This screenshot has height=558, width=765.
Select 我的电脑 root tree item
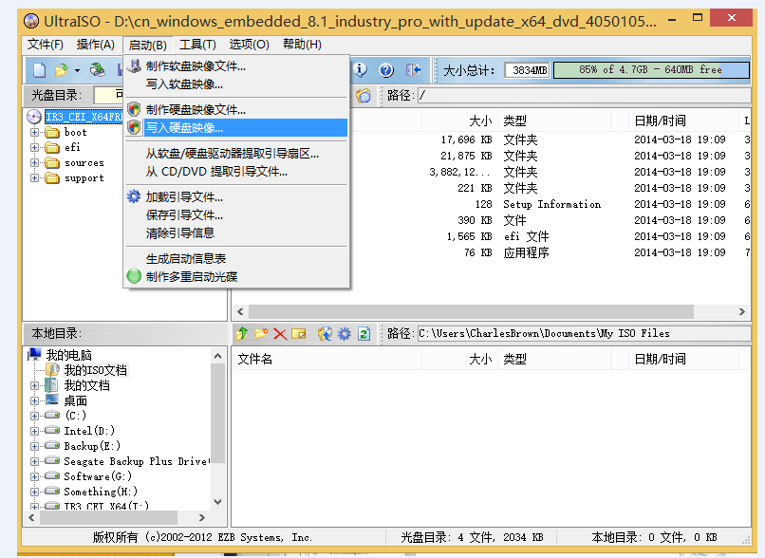(x=68, y=355)
